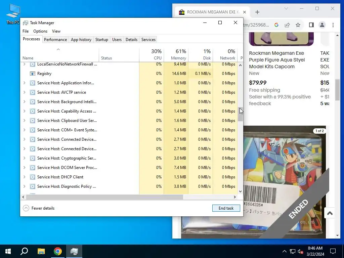Click Google icon in Chrome address bar

pos(276,25)
